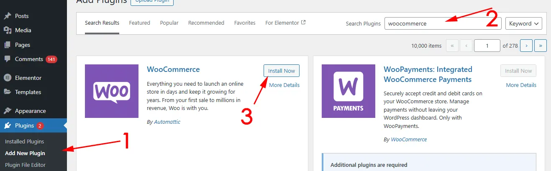Image resolution: width=551 pixels, height=171 pixels.
Task: Switch to the Popular tab
Action: coord(169,23)
